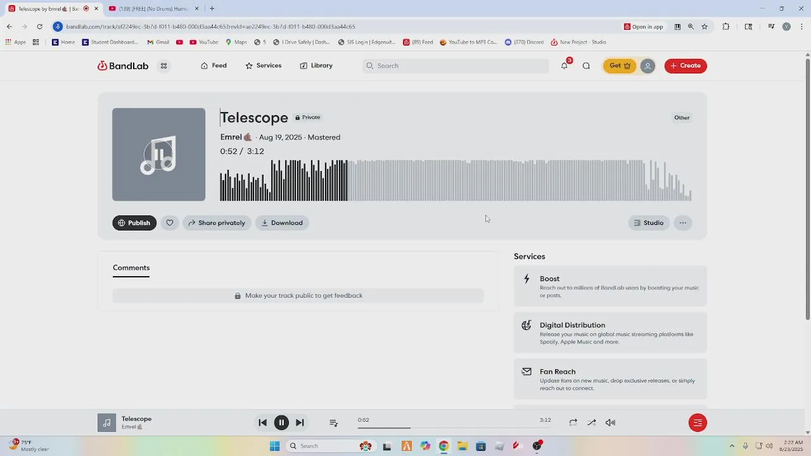
Task: Open the play queue icon
Action: pyautogui.click(x=334, y=422)
